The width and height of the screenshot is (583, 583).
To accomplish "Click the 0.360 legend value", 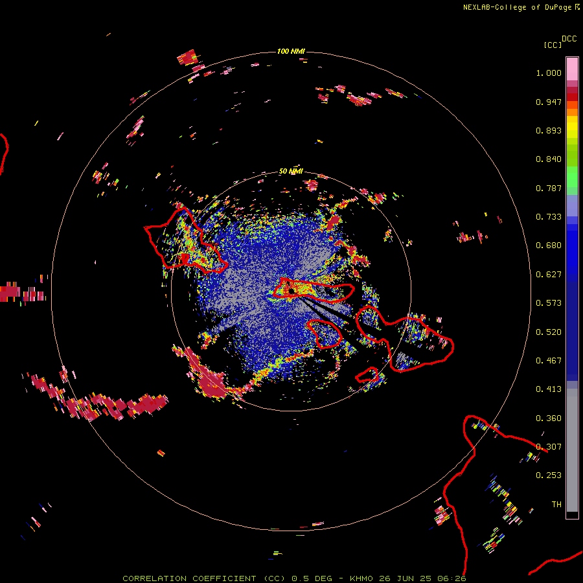I will (x=549, y=418).
